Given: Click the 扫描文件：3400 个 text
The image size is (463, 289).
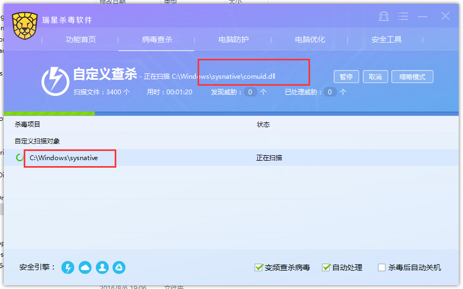Looking at the screenshot, I should coord(102,92).
